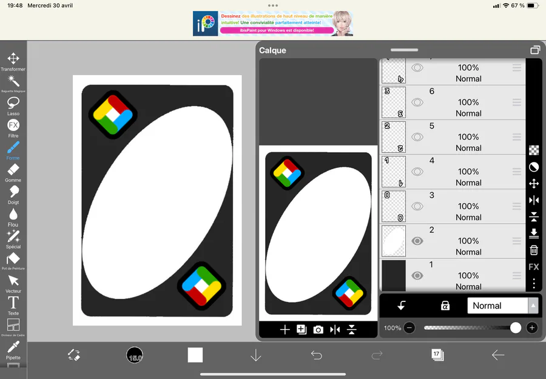Select the Spécial tool
The width and height of the screenshot is (546, 379).
(x=13, y=240)
